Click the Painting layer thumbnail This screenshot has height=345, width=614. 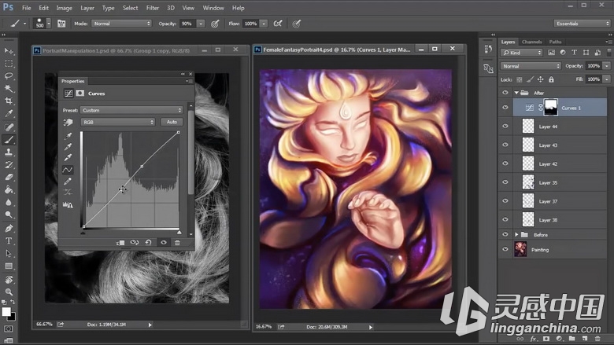pos(520,249)
